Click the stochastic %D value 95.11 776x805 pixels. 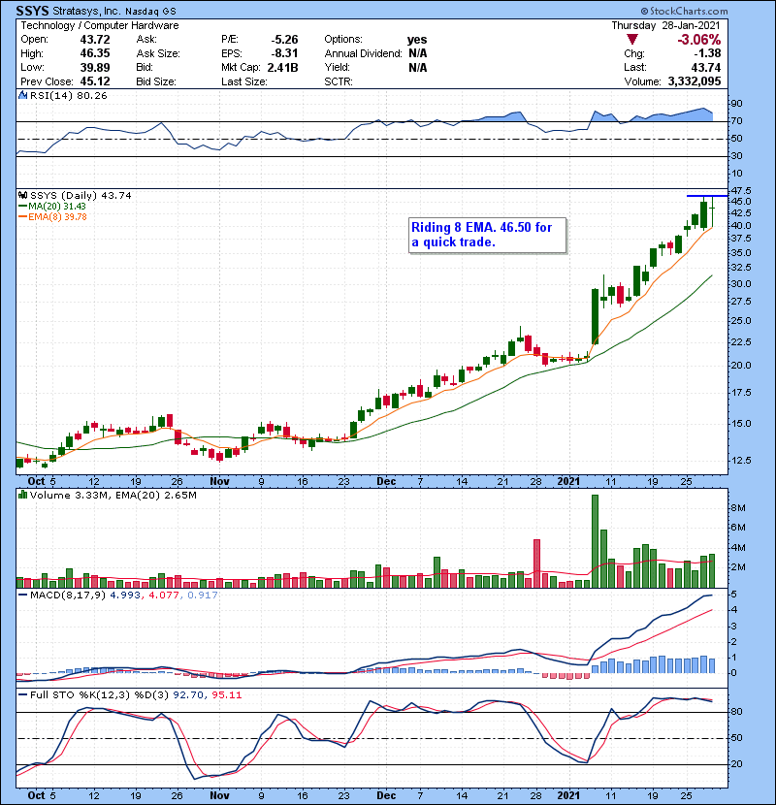point(226,695)
